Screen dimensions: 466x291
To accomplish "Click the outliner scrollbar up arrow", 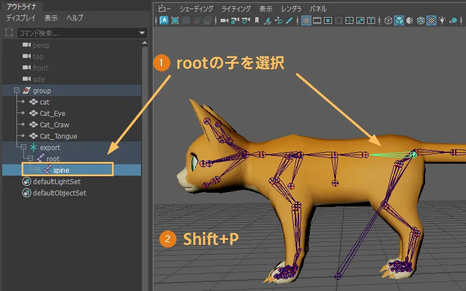I will click(145, 43).
